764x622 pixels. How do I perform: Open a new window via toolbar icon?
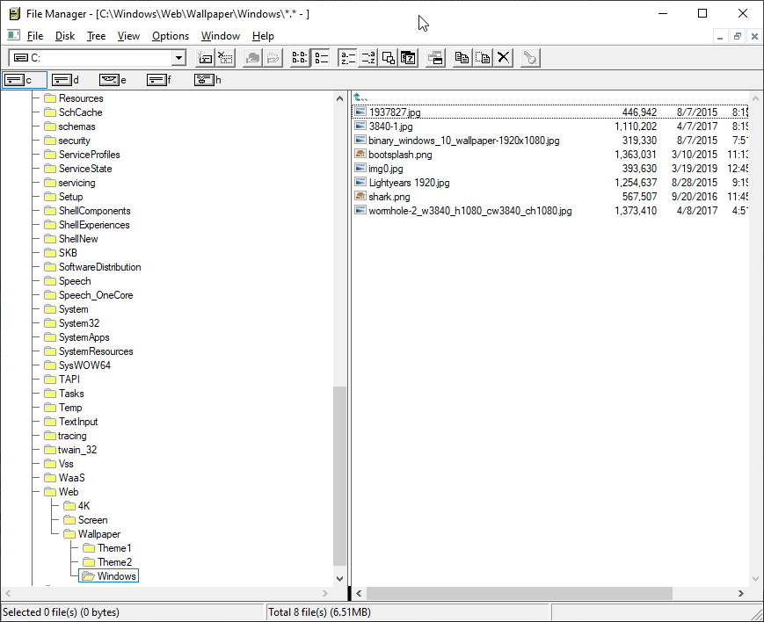click(x=435, y=58)
